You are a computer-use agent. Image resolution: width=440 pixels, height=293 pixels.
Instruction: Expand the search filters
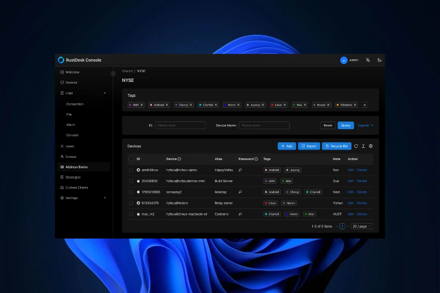pos(365,125)
